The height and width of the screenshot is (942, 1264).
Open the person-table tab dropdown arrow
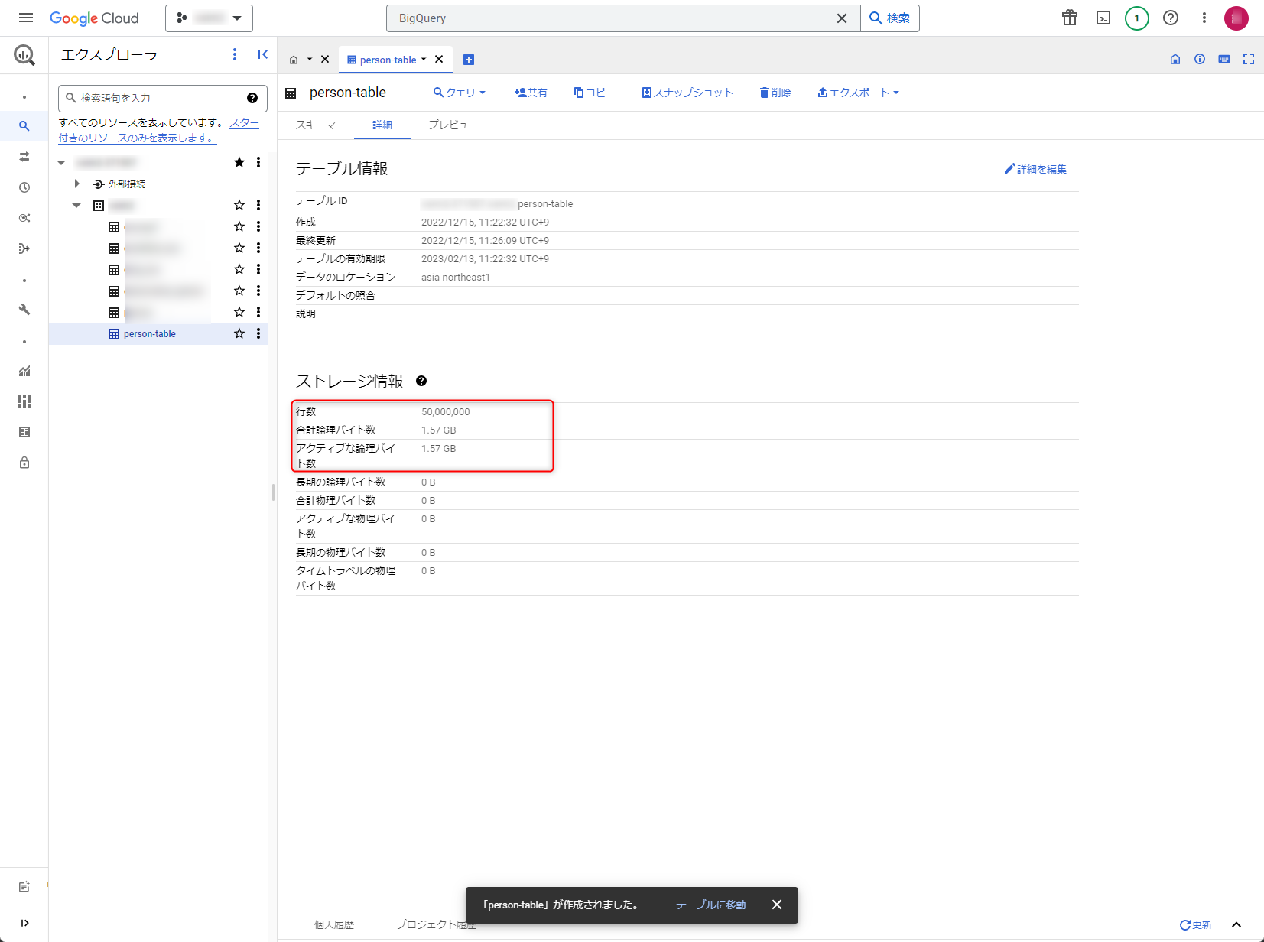click(x=424, y=59)
